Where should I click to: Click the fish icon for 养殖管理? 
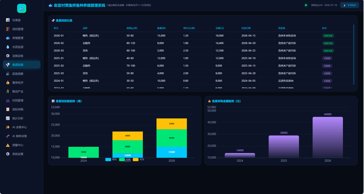(8, 38)
